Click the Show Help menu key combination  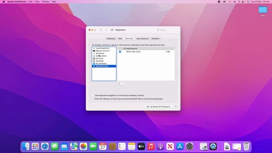pyautogui.click(x=168, y=52)
